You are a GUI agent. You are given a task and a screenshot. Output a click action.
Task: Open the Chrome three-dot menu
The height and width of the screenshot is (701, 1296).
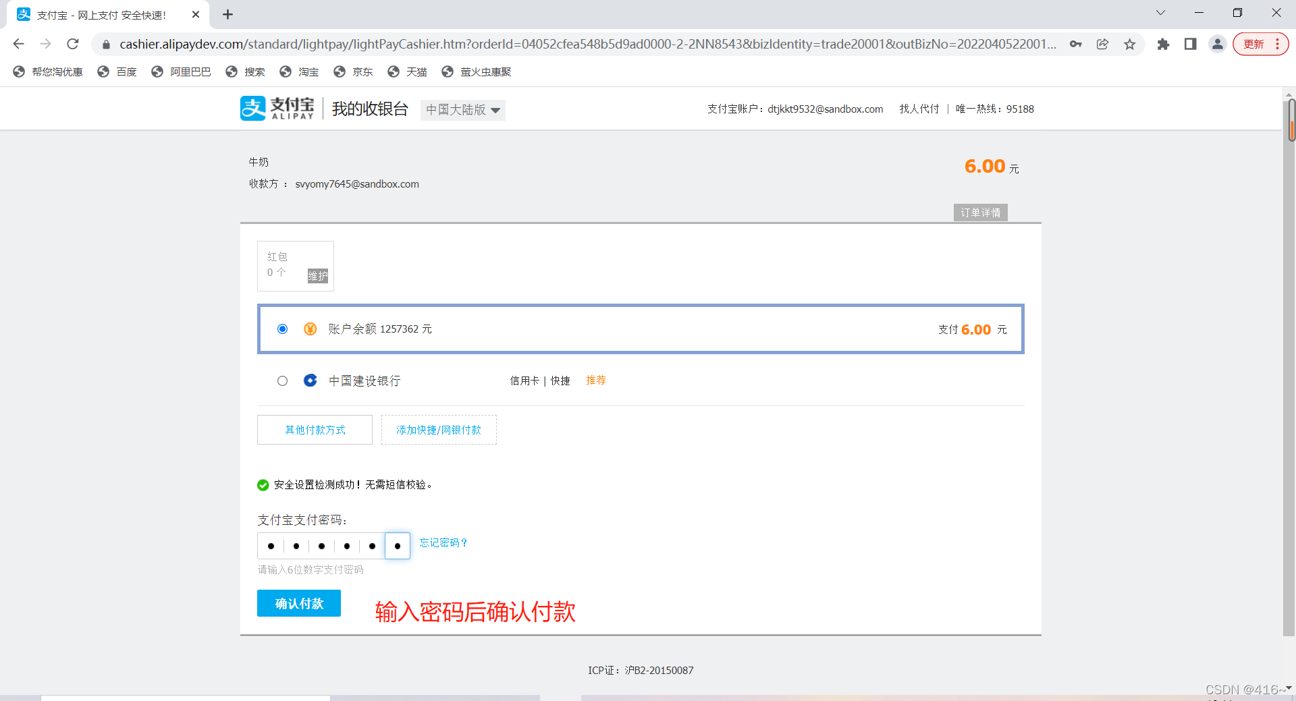click(x=1277, y=44)
